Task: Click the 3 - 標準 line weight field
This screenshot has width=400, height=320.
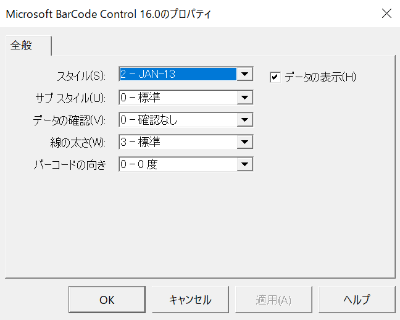Action: (178, 141)
